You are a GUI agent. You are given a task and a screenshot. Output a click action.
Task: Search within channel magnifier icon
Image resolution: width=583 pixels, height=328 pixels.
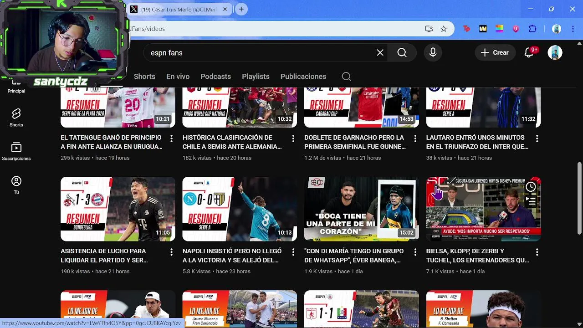coord(346,77)
